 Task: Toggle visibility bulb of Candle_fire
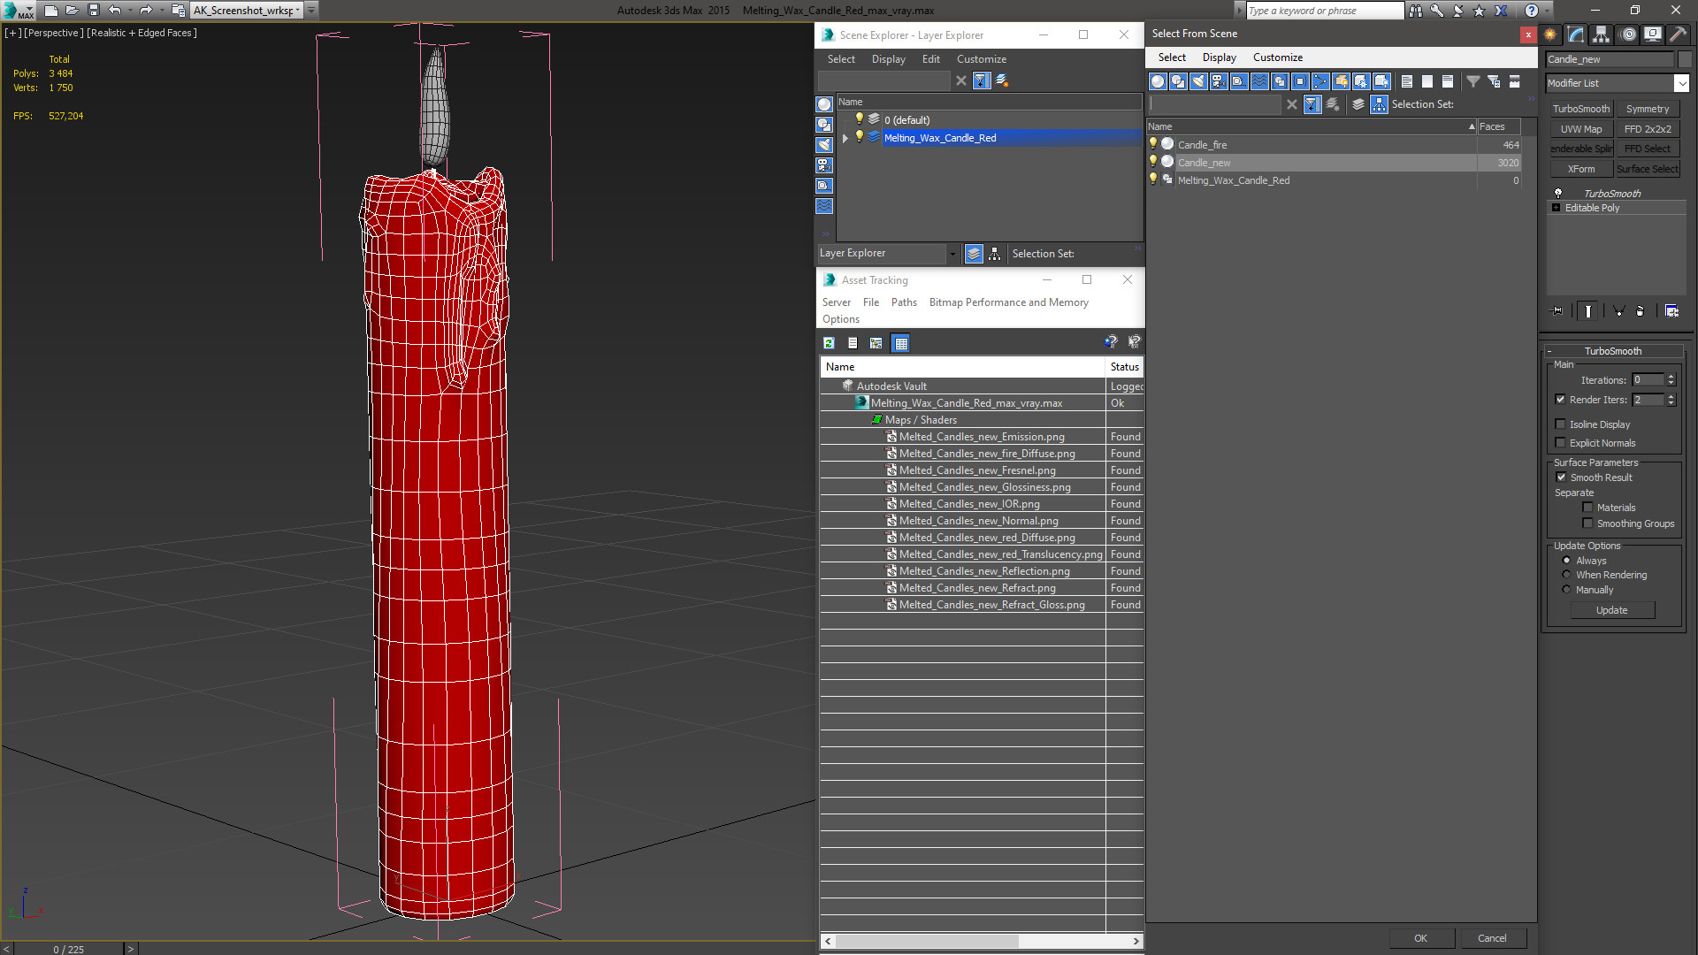(1153, 143)
